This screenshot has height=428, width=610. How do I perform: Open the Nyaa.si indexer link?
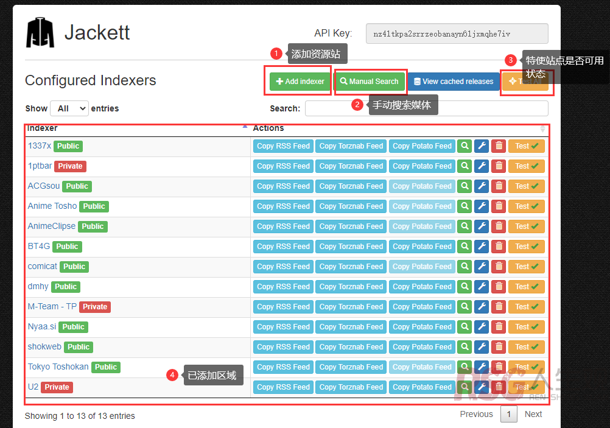[42, 326]
